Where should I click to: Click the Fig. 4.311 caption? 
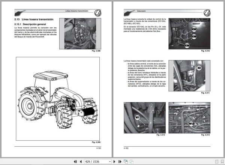tap(205, 93)
